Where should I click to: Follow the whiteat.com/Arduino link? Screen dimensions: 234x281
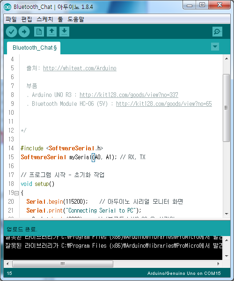[80, 68]
